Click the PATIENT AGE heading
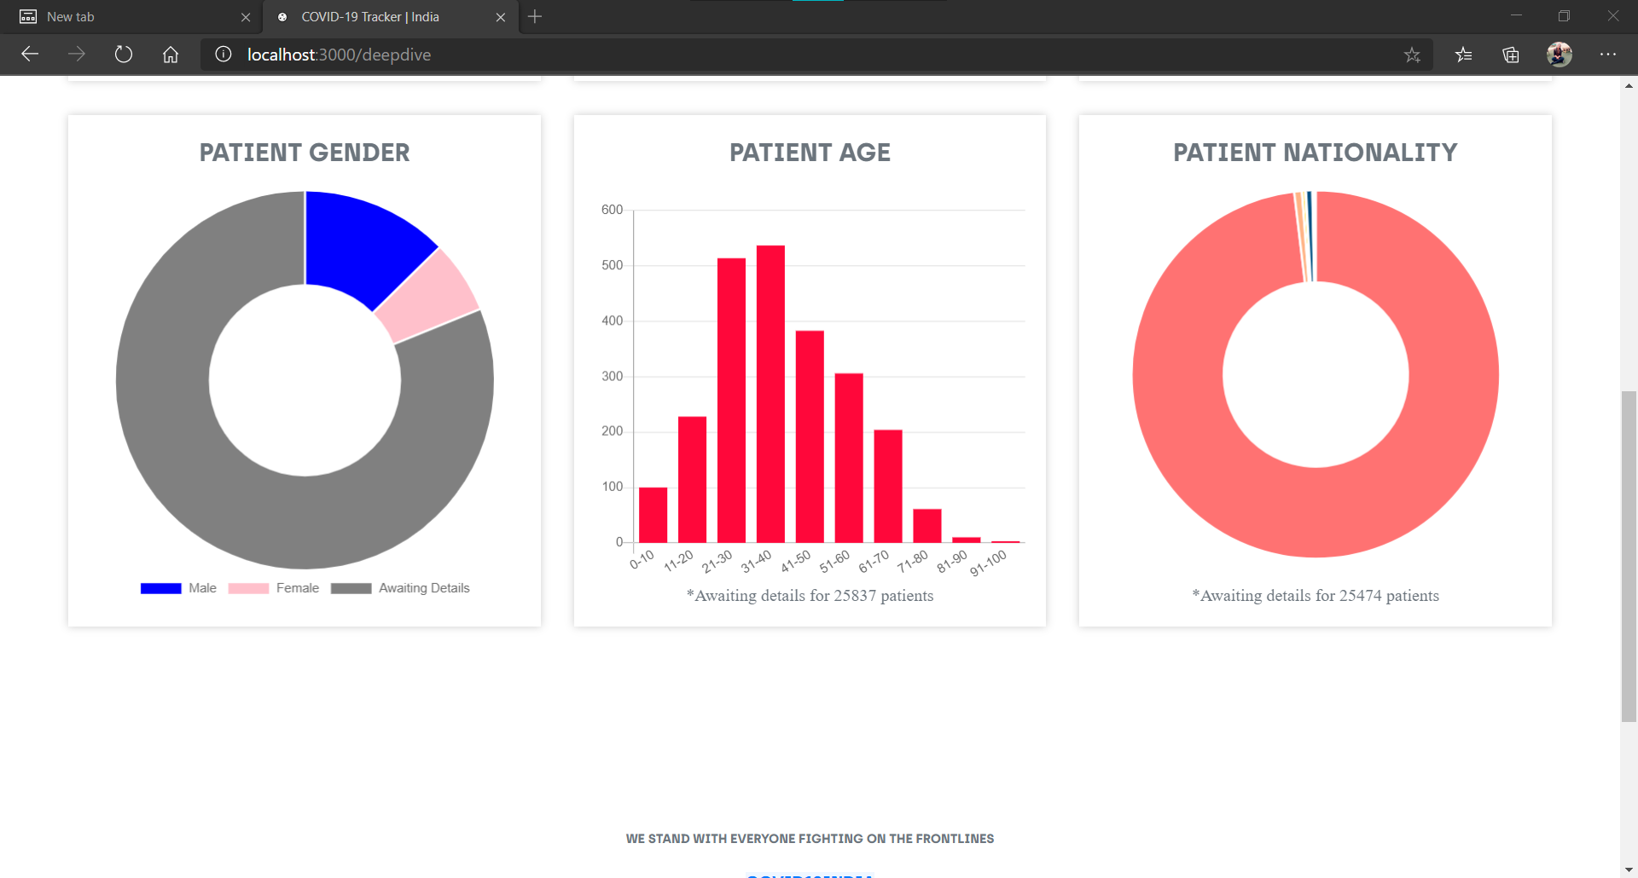Image resolution: width=1638 pixels, height=878 pixels. [x=810, y=153]
